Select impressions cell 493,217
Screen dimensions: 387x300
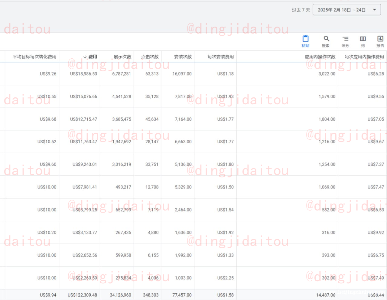coord(123,187)
